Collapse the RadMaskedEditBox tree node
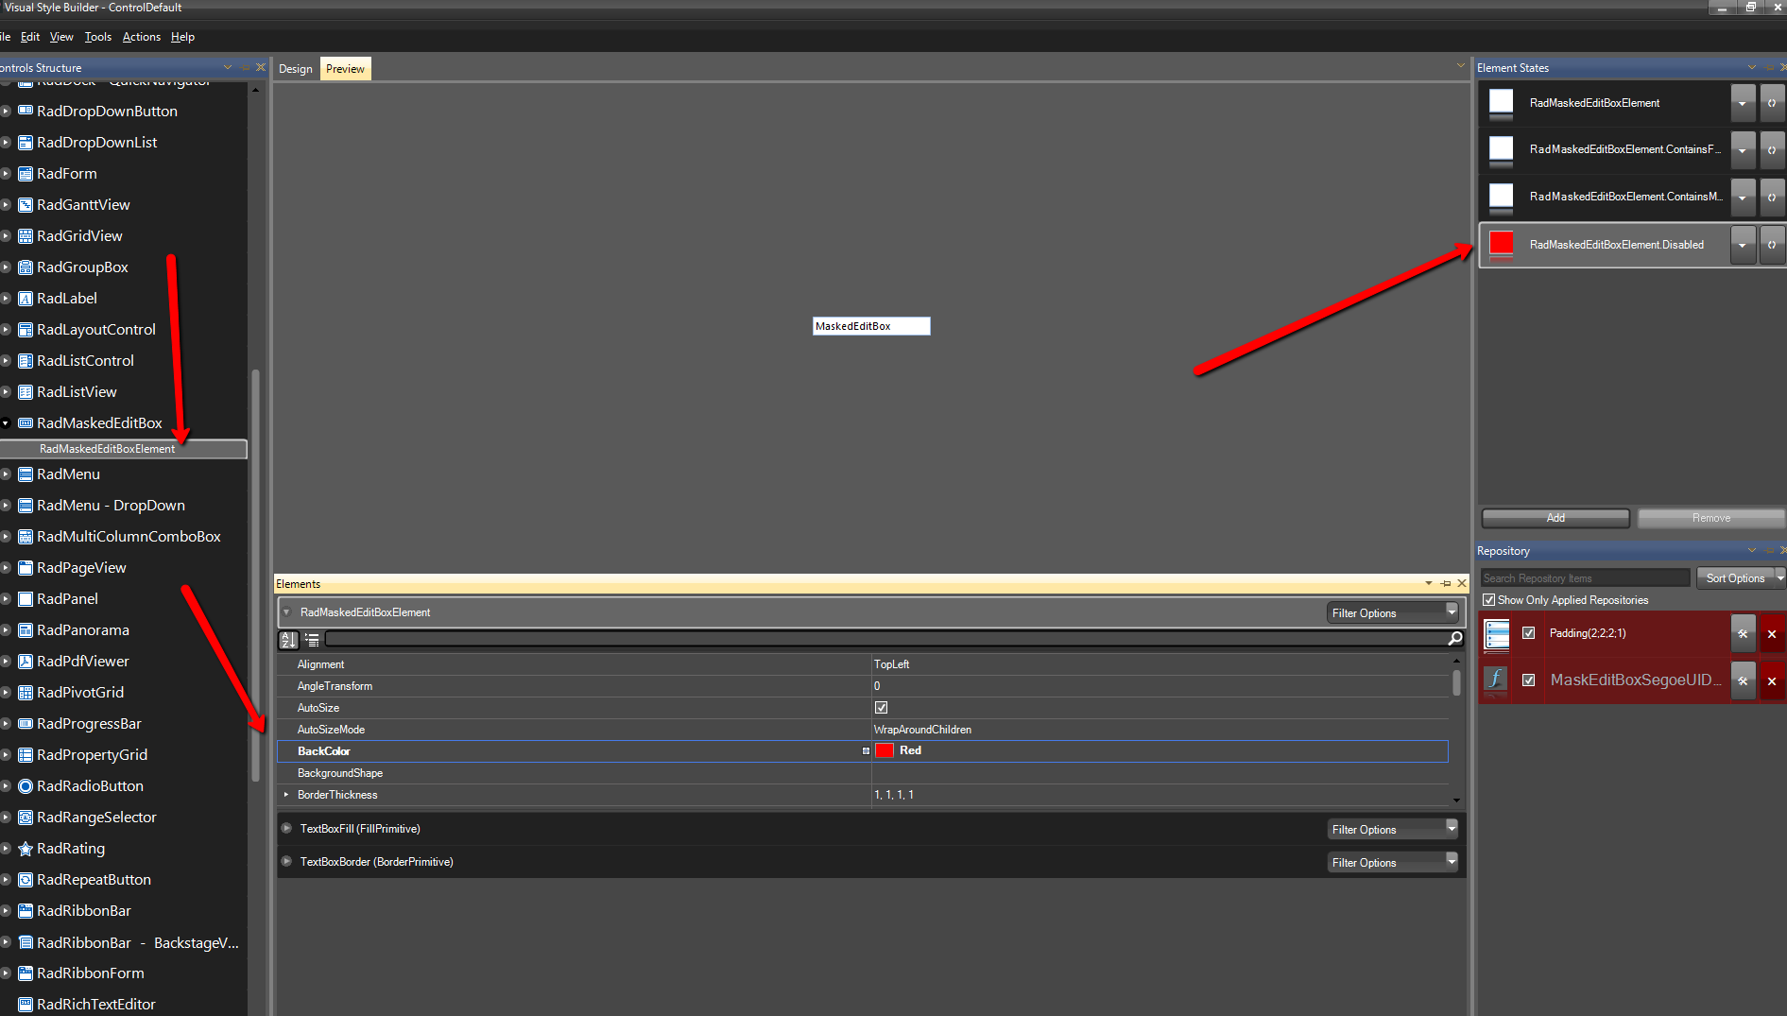This screenshot has width=1787, height=1016. pyautogui.click(x=6, y=423)
